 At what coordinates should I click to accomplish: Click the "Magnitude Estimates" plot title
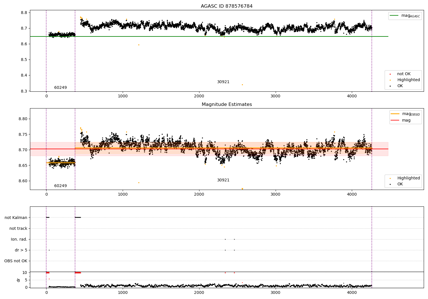click(227, 105)
